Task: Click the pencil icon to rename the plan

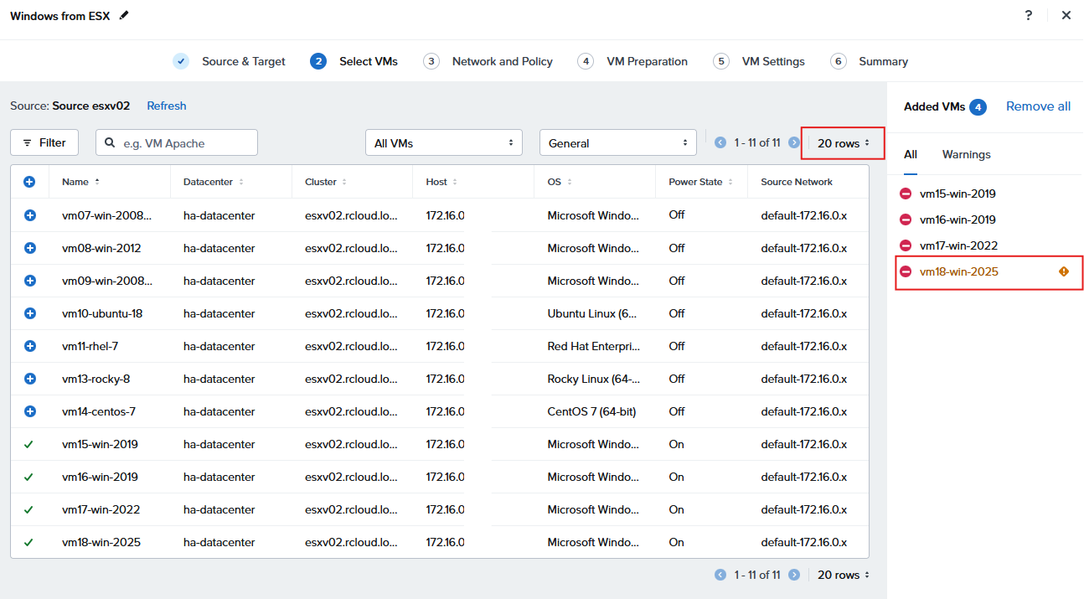Action: [x=125, y=15]
